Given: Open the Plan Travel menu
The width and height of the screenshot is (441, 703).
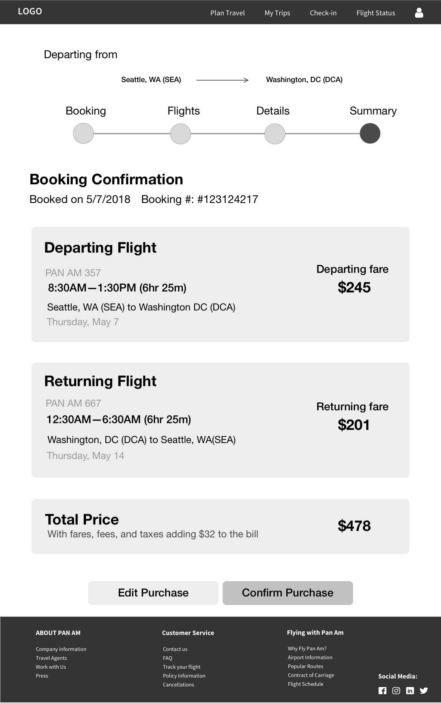Looking at the screenshot, I should pos(228,13).
